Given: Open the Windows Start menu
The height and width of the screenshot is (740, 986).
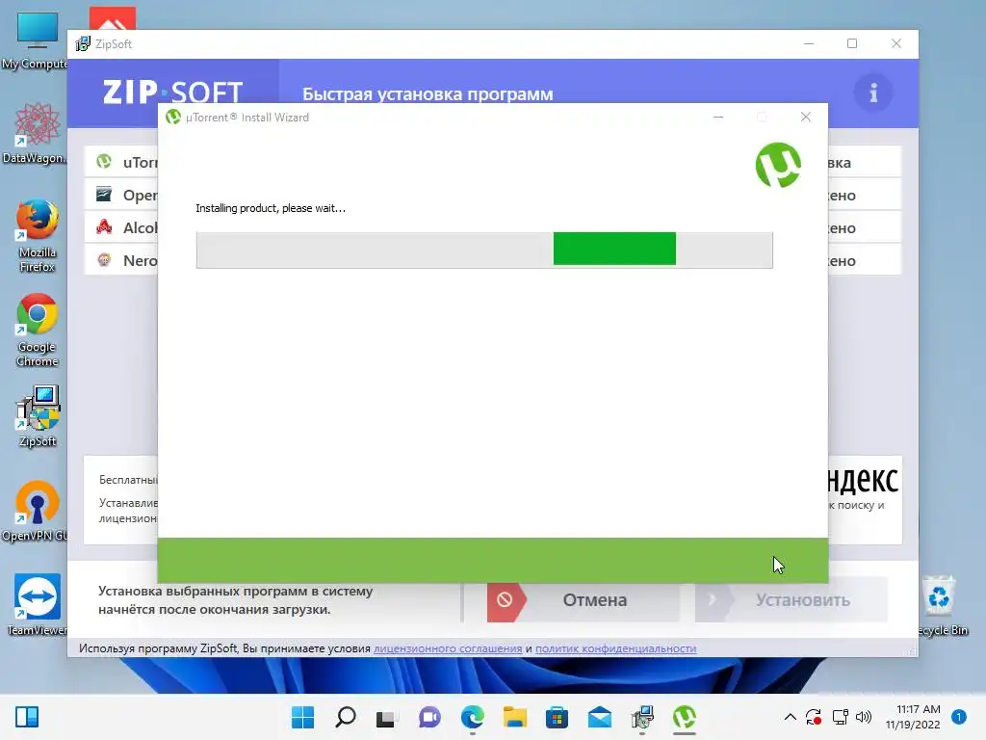Looking at the screenshot, I should point(302,717).
